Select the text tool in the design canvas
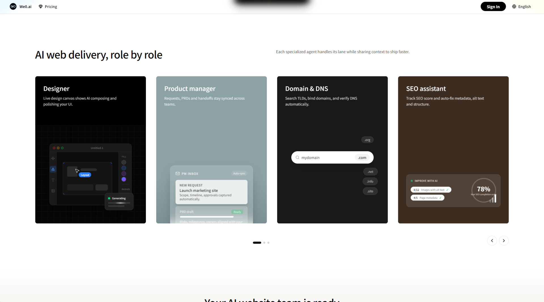Screen dimensions: 544x302 click(x=53, y=180)
